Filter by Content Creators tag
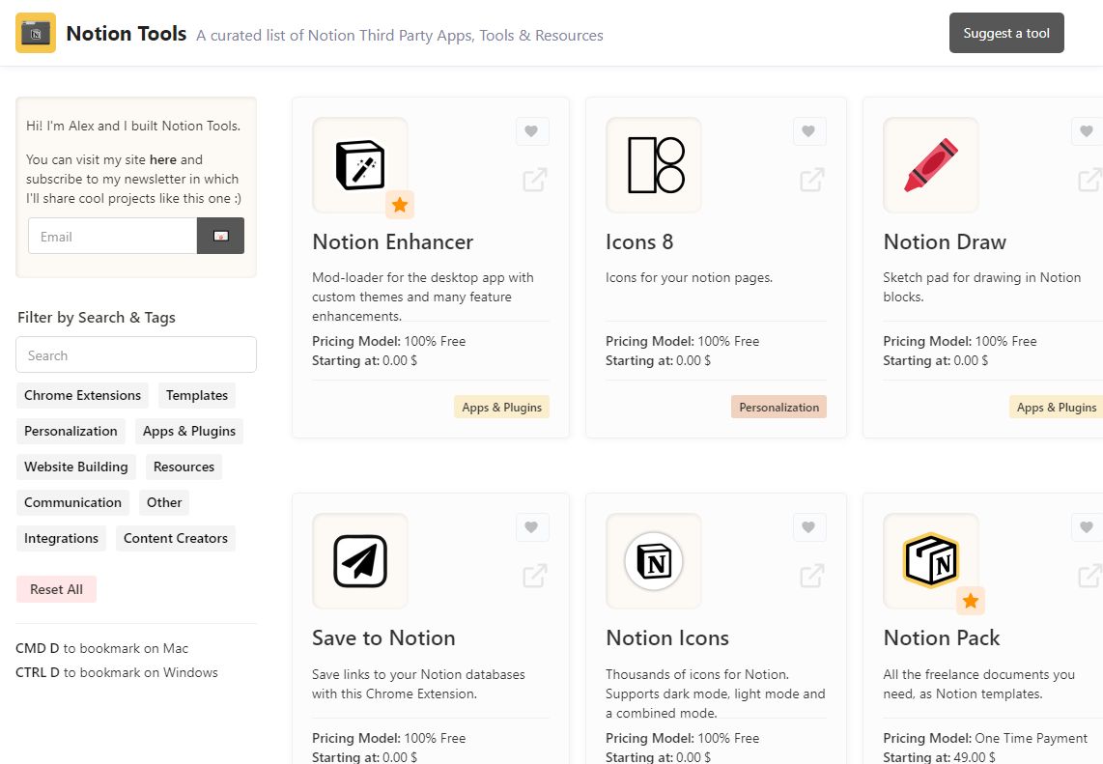This screenshot has height=764, width=1103. coord(176,539)
